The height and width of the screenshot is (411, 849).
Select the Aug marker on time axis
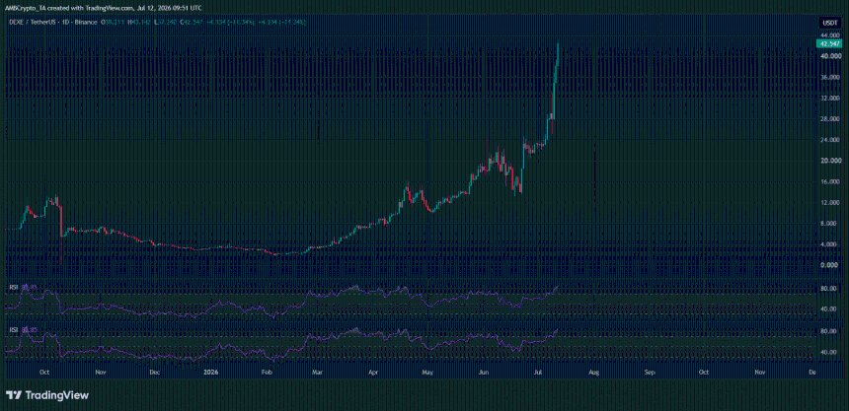tap(593, 373)
